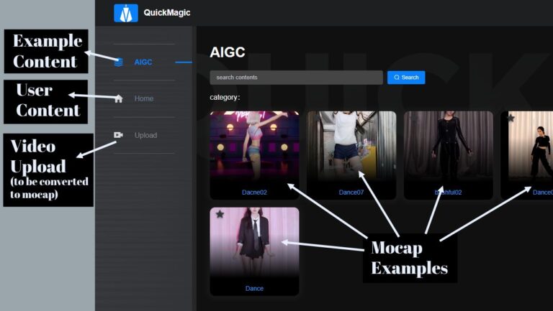This screenshot has width=553, height=311.
Task: Click the Dance title under pink thumbnail
Action: [254, 289]
